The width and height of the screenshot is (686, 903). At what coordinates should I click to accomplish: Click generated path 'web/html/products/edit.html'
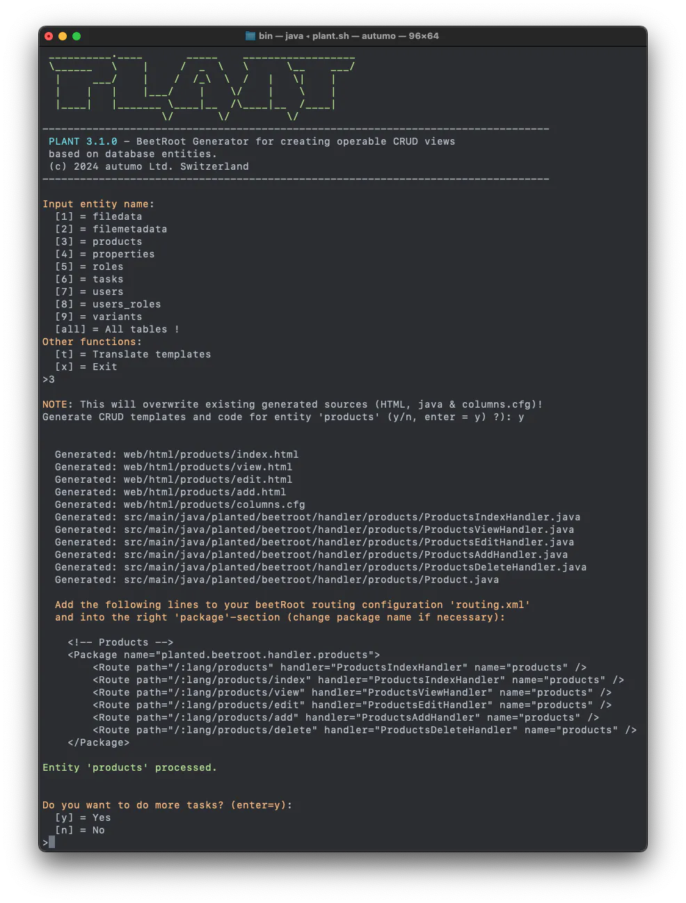[208, 479]
